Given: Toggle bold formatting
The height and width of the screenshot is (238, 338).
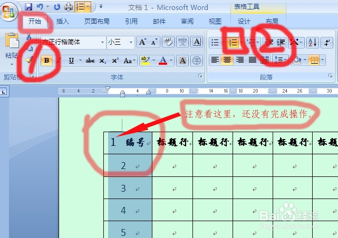Looking at the screenshot, I should (46, 61).
